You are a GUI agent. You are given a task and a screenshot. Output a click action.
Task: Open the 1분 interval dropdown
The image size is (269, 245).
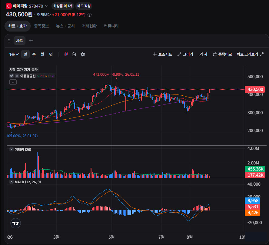click(14, 54)
